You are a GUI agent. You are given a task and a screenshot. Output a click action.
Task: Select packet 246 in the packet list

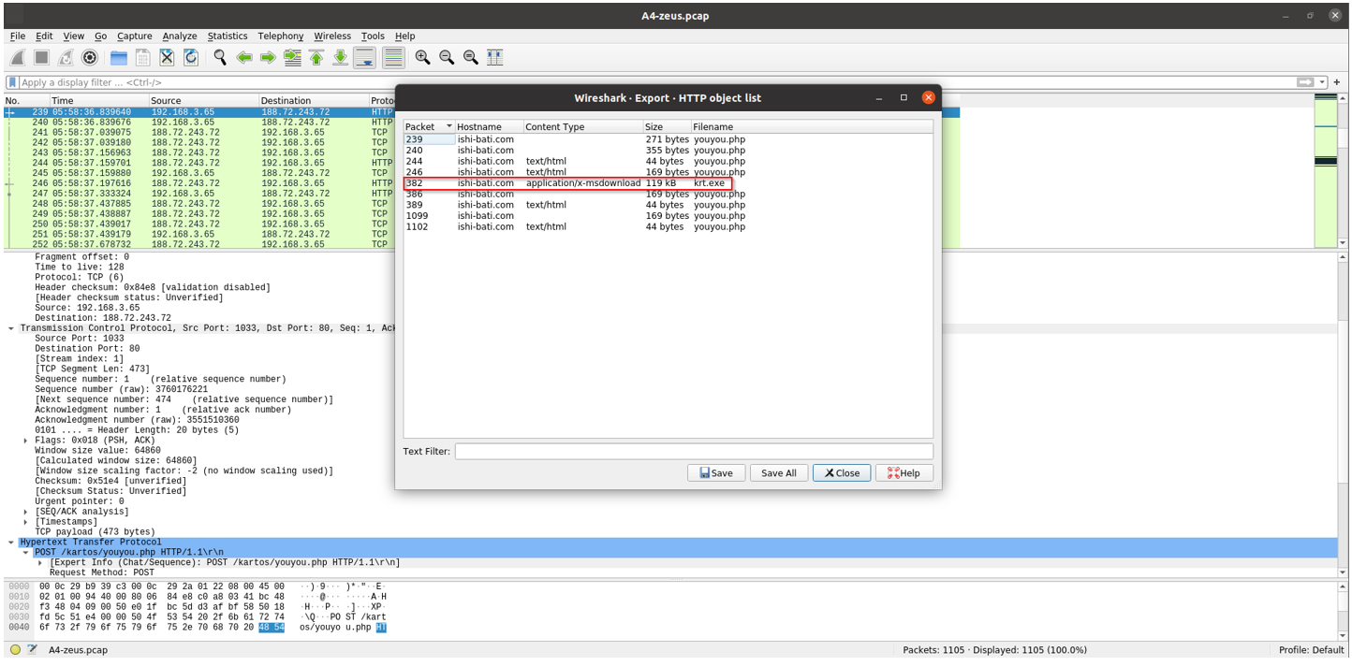200,183
